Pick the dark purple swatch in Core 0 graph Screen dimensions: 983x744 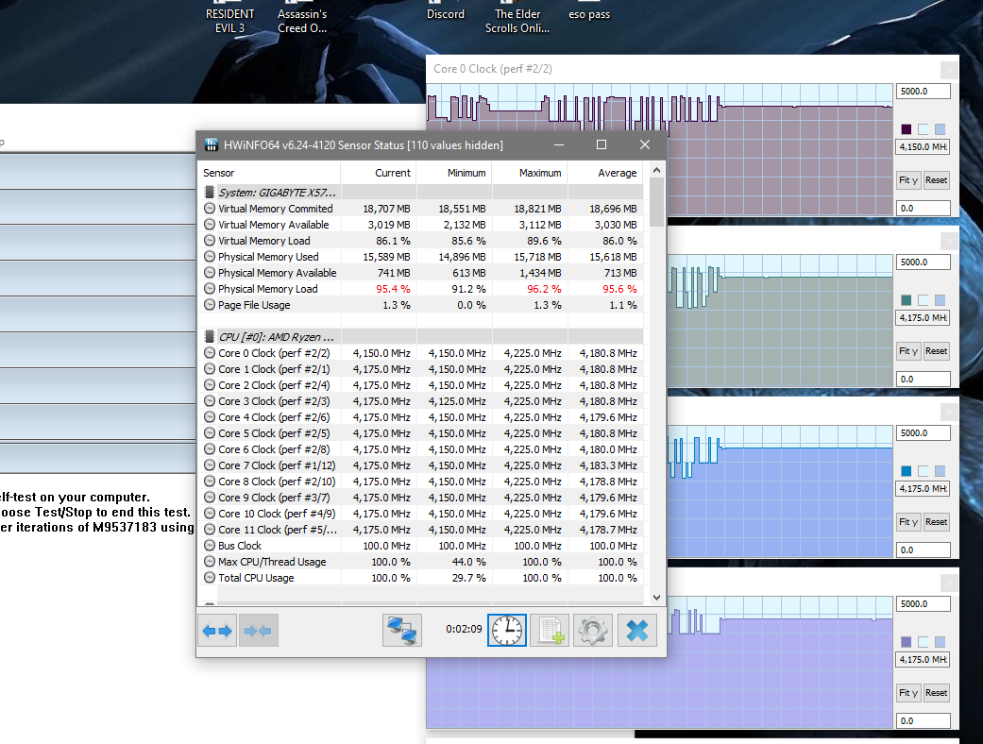pyautogui.click(x=907, y=129)
